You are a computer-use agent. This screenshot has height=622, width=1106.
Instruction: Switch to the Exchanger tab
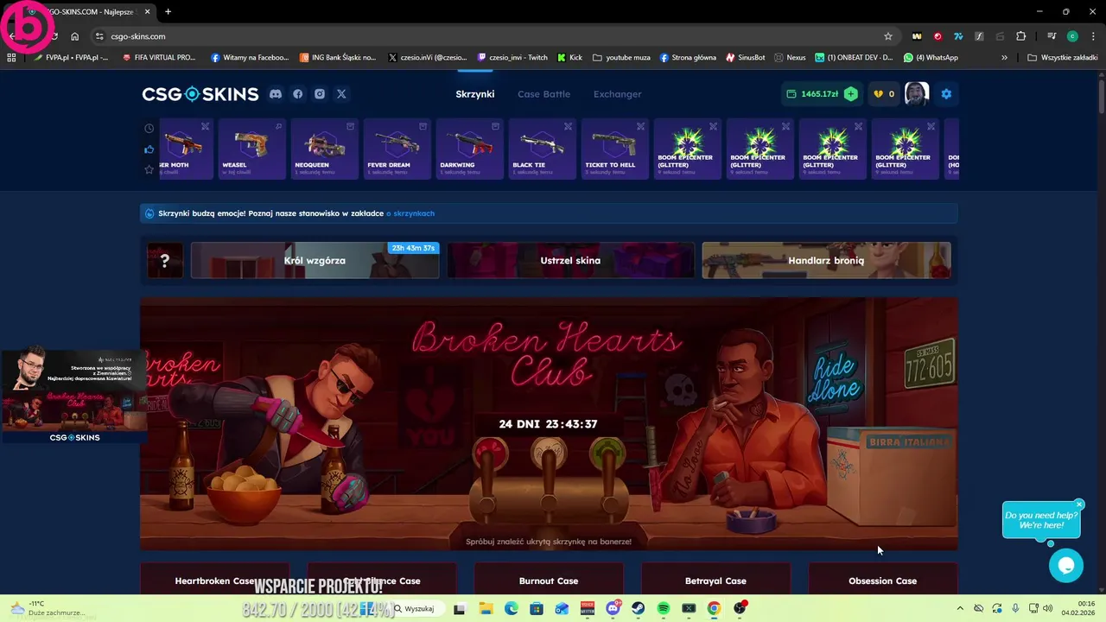[x=618, y=94]
